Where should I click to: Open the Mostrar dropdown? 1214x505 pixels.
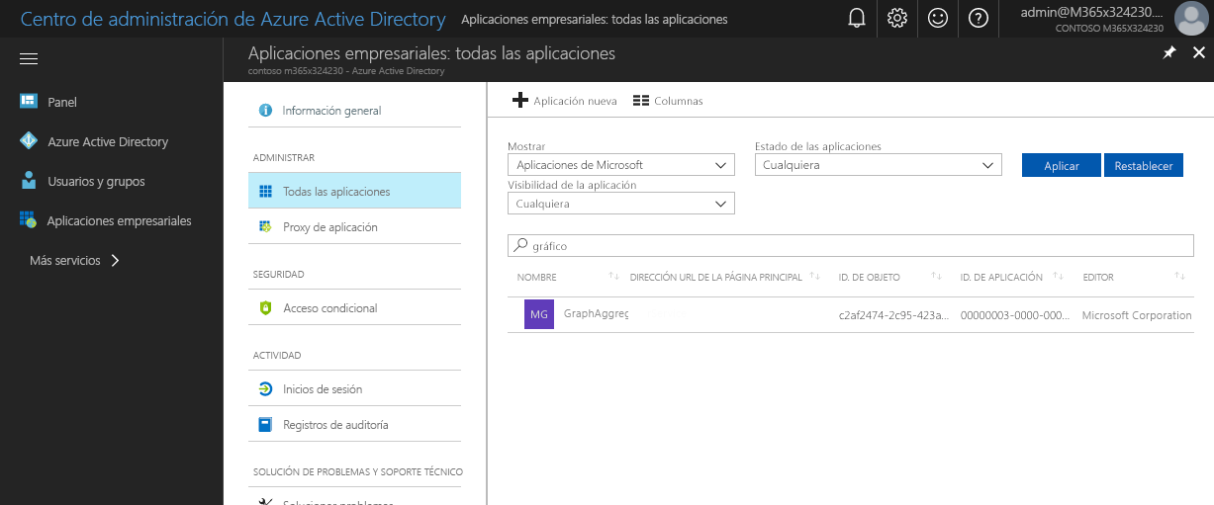click(x=621, y=165)
